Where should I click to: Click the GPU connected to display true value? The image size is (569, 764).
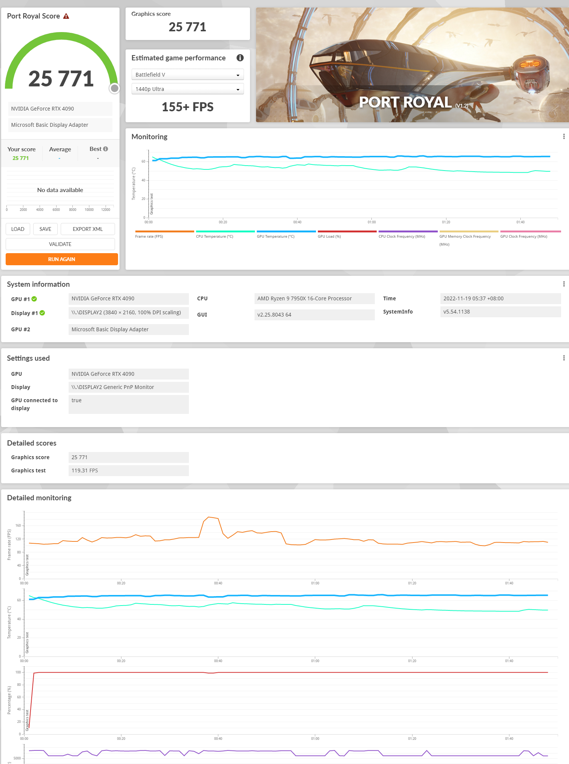tap(129, 404)
